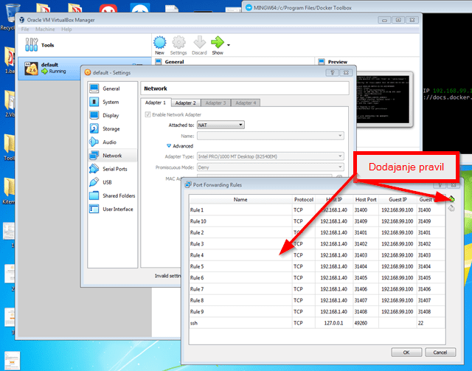Select the Rule 7 name cell

240,289
